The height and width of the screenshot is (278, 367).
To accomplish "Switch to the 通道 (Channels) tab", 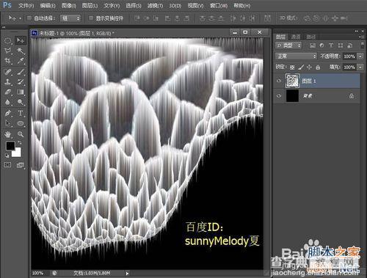I will pos(296,37).
